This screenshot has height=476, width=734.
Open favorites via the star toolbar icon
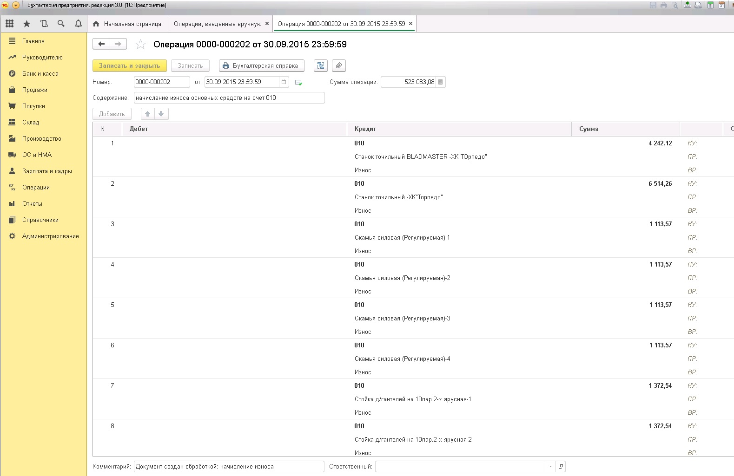pyautogui.click(x=26, y=24)
